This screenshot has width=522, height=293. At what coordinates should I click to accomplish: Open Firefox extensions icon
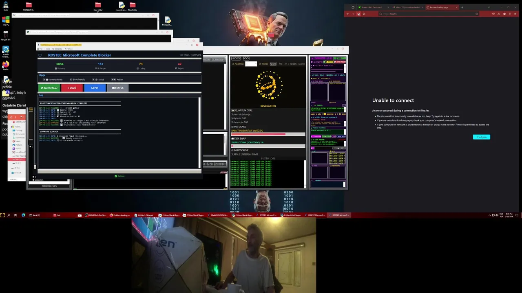point(510,14)
